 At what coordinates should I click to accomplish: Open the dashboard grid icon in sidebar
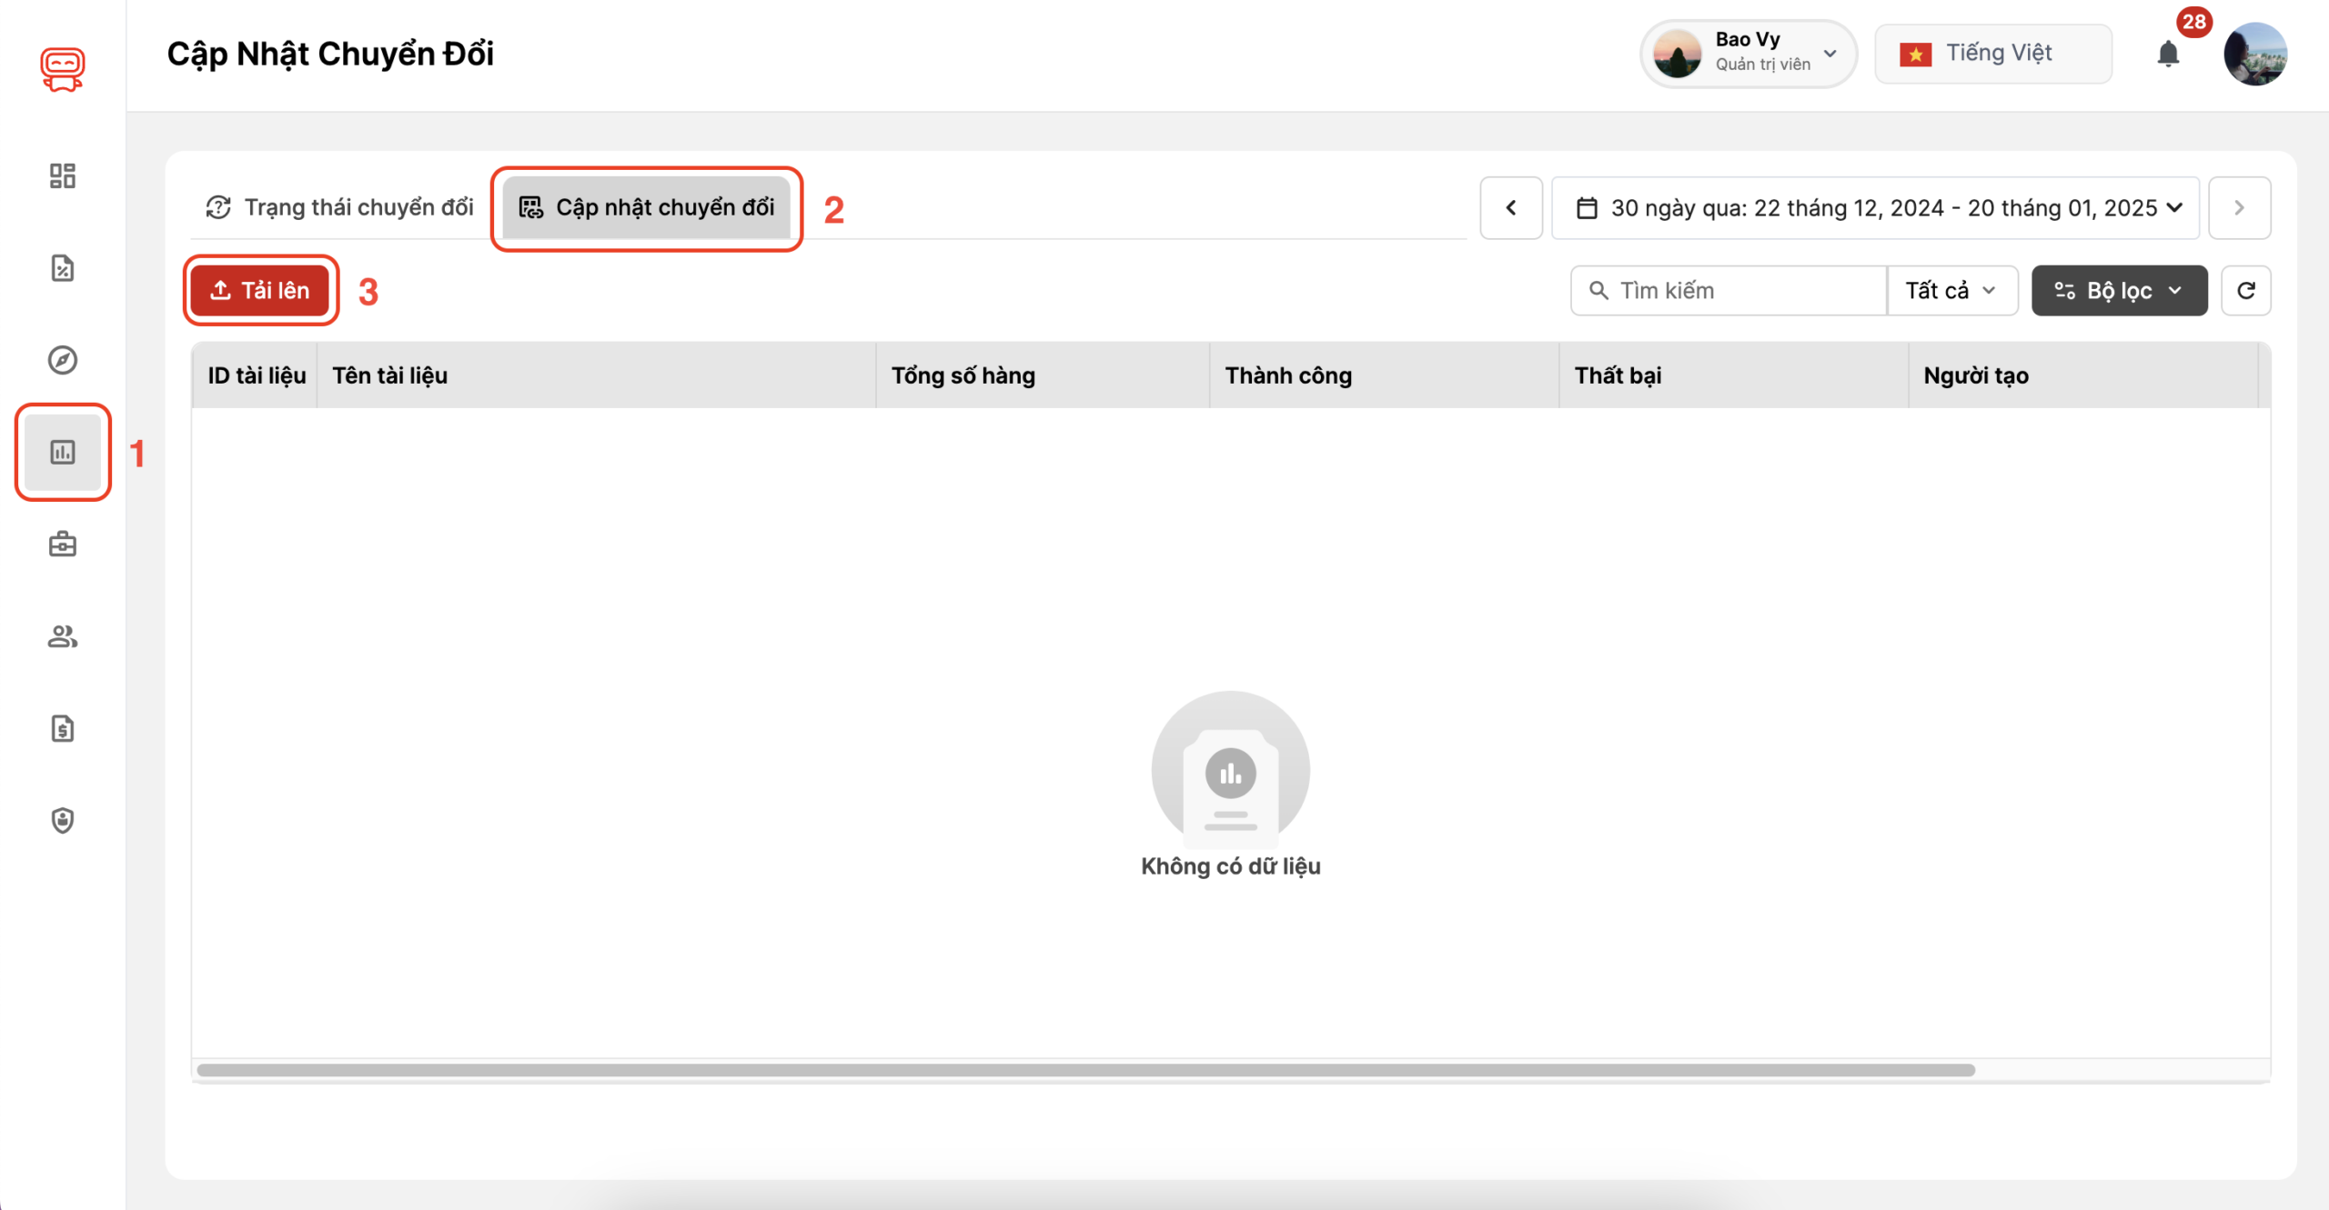pos(62,175)
